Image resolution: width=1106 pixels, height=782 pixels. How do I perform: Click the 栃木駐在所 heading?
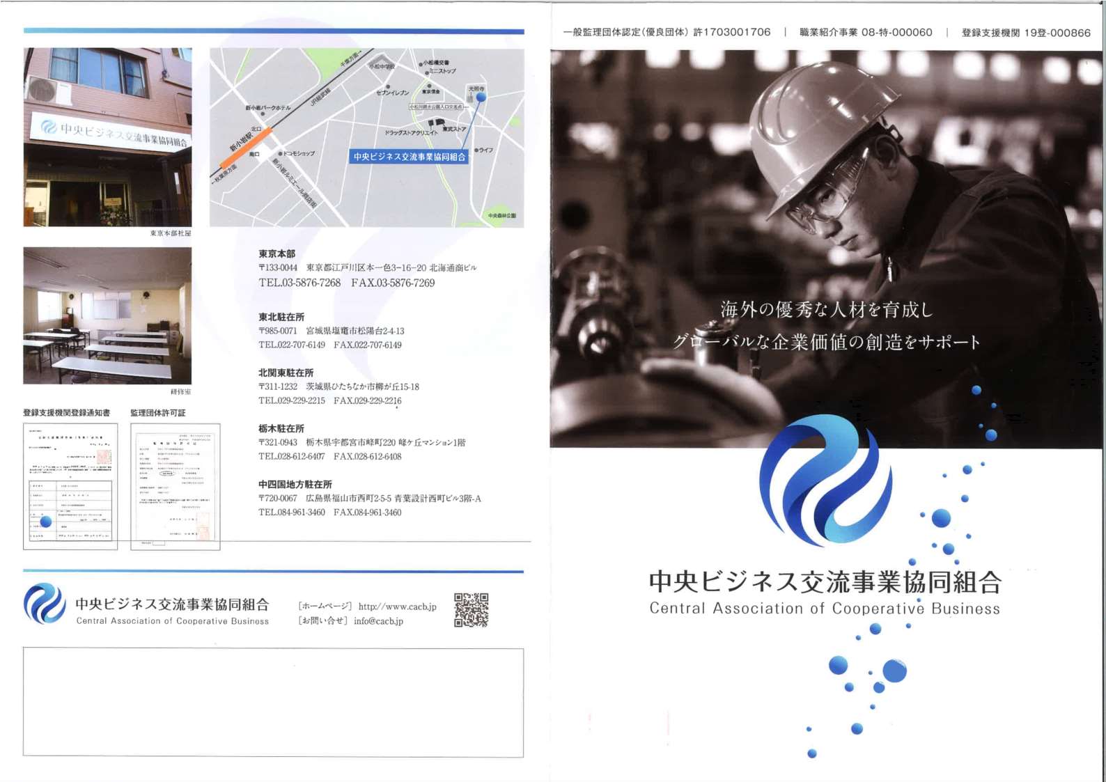281,428
